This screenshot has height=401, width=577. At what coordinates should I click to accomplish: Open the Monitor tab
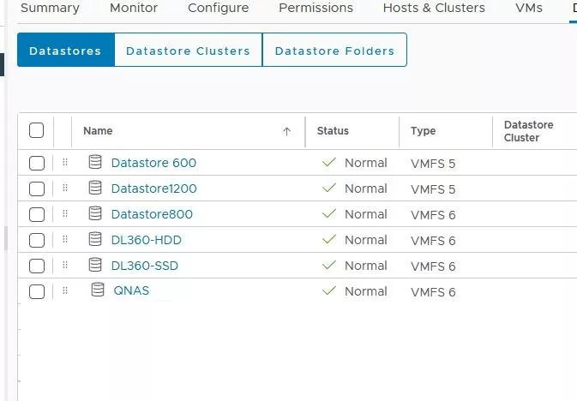click(134, 8)
